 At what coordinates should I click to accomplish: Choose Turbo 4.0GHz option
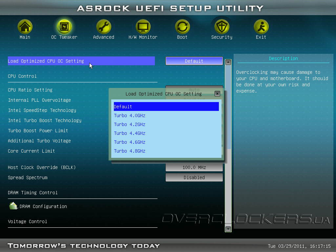(166, 115)
